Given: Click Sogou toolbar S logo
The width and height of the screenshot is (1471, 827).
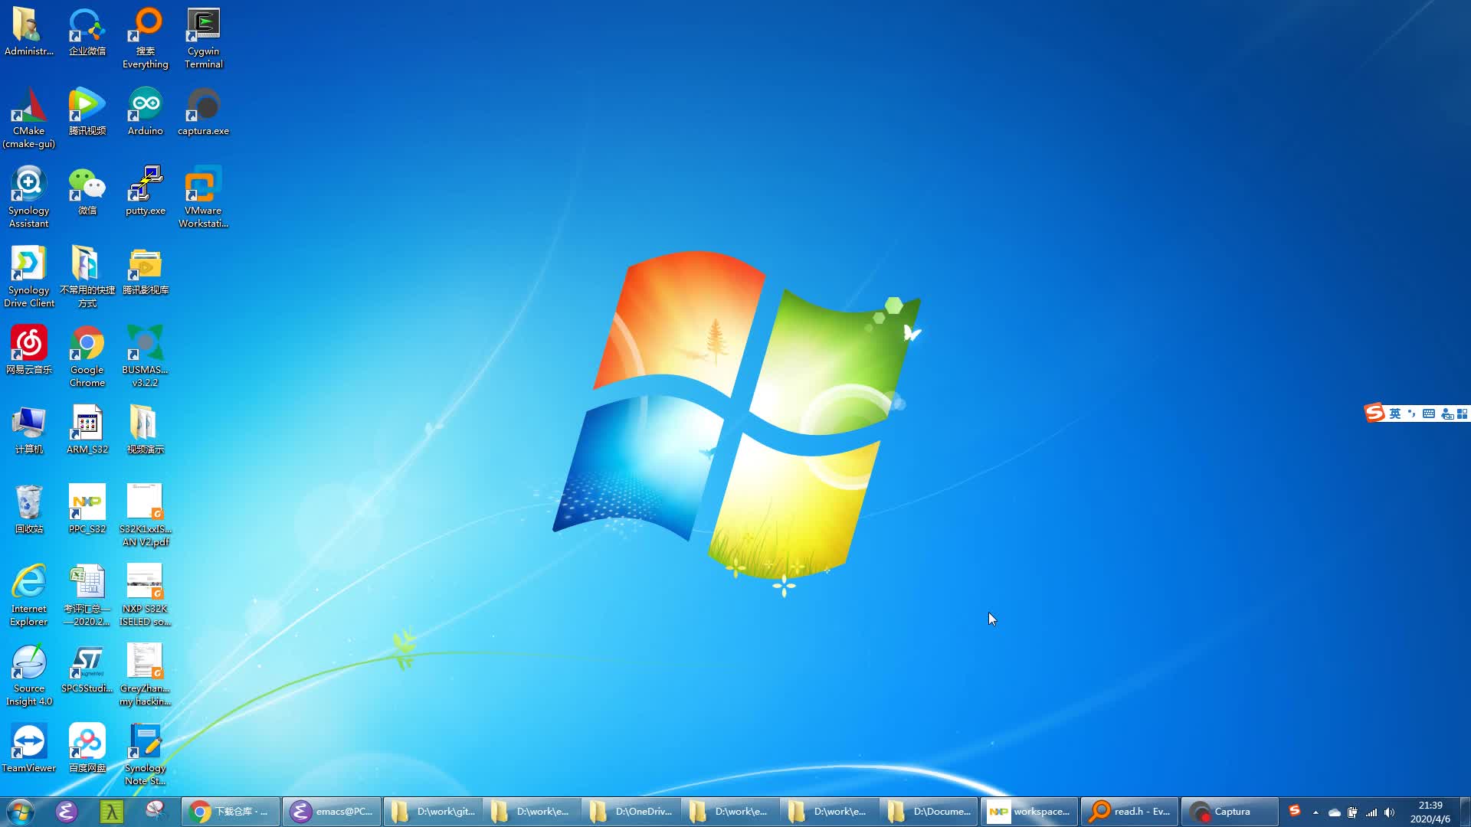Looking at the screenshot, I should (1374, 413).
